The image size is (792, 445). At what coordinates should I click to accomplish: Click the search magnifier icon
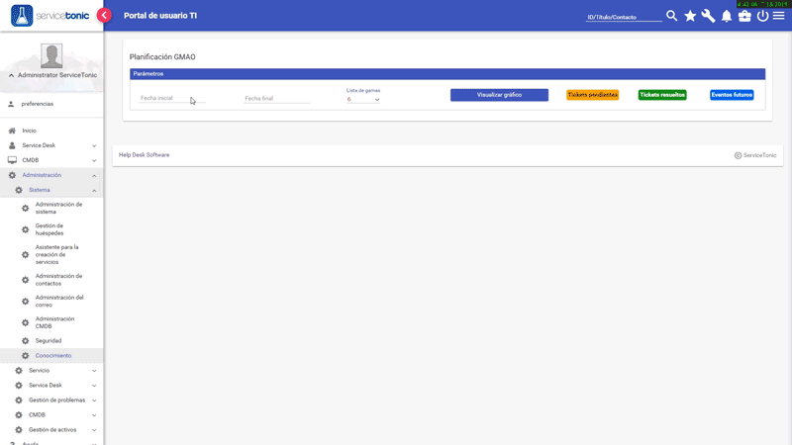672,16
